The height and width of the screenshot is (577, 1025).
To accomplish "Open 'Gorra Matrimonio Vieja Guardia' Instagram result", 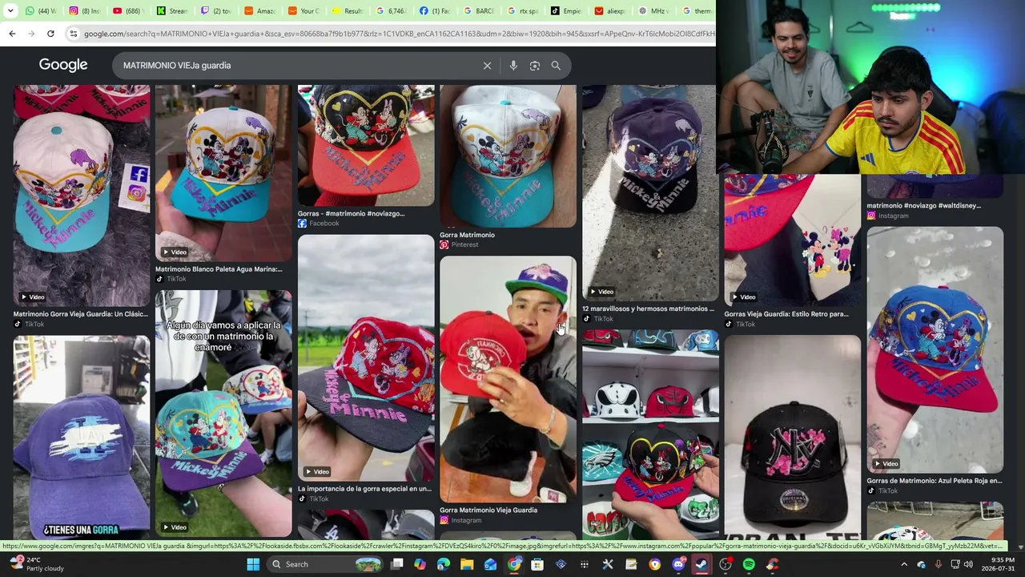I will point(488,510).
